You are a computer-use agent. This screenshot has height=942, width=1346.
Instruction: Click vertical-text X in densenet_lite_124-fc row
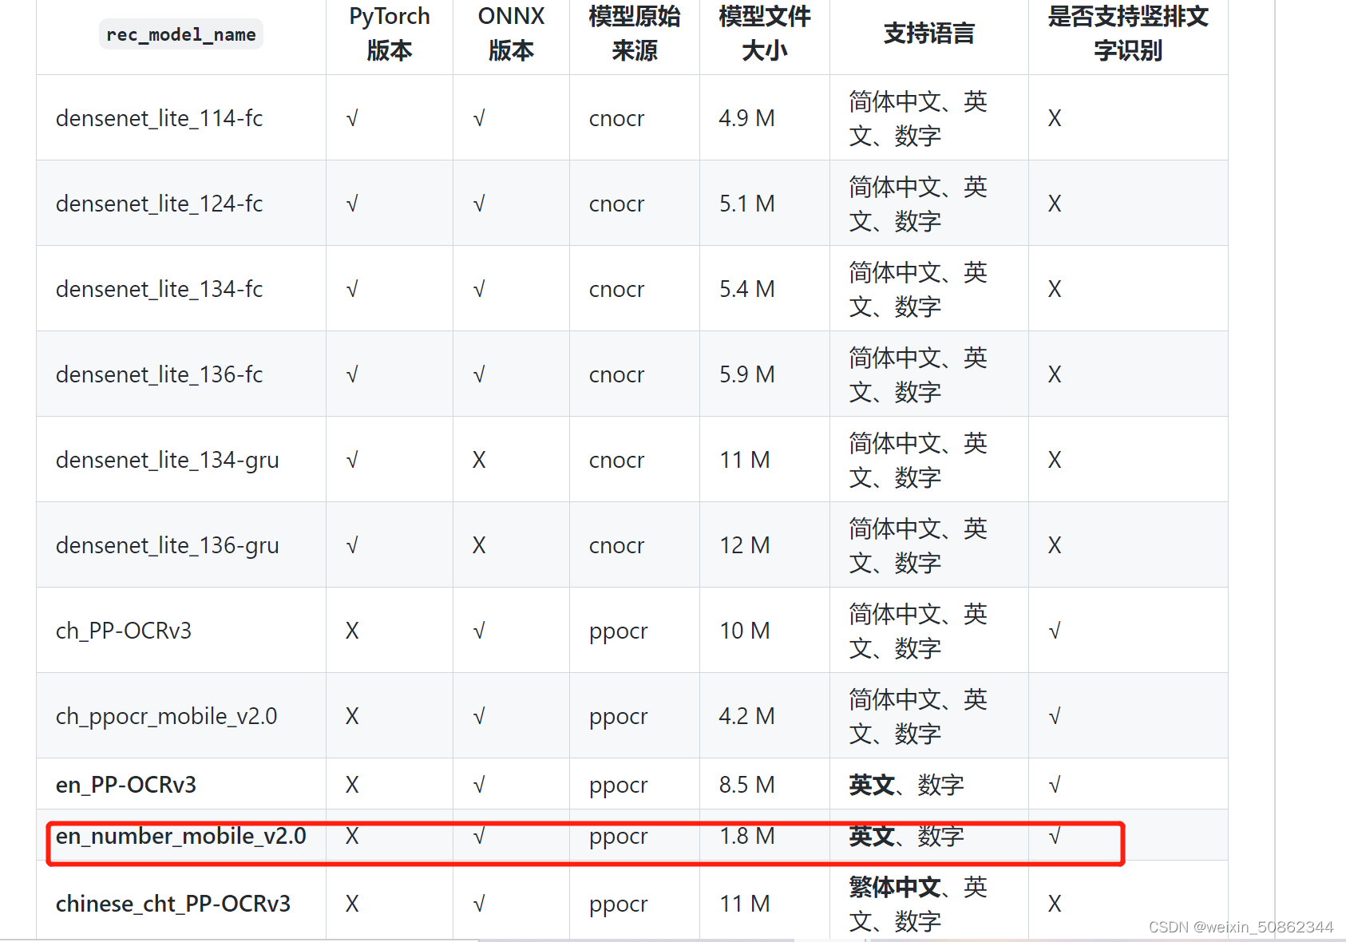[x=1055, y=204]
